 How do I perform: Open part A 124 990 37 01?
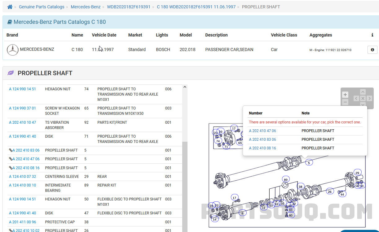click(22, 108)
